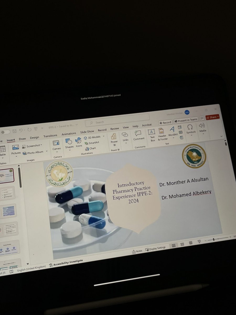Viewport: 236px width, 315px height.
Task: Open Header & Footer settings
Action: (x=162, y=134)
